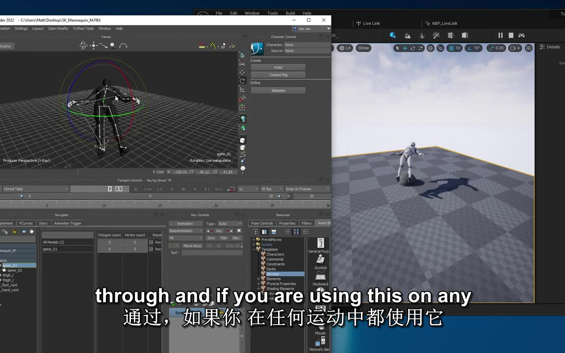The image size is (565, 353).
Task: Select the Rotate tool in Unreal viewport
Action: (x=412, y=48)
